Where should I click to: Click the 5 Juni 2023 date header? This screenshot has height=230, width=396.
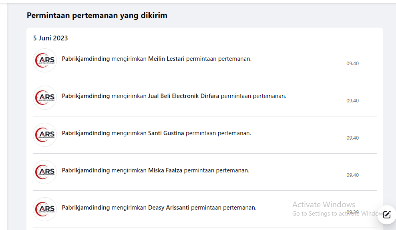pyautogui.click(x=50, y=38)
